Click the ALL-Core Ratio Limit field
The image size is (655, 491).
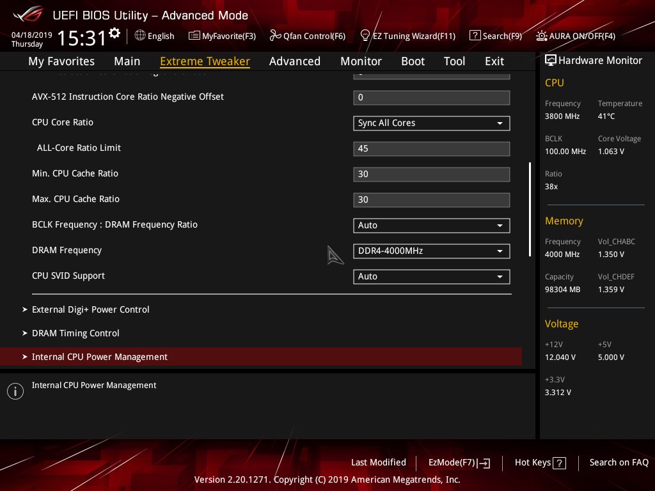(x=432, y=148)
